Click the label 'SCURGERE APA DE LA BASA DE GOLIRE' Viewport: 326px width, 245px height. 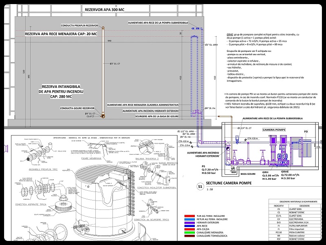[157, 116]
